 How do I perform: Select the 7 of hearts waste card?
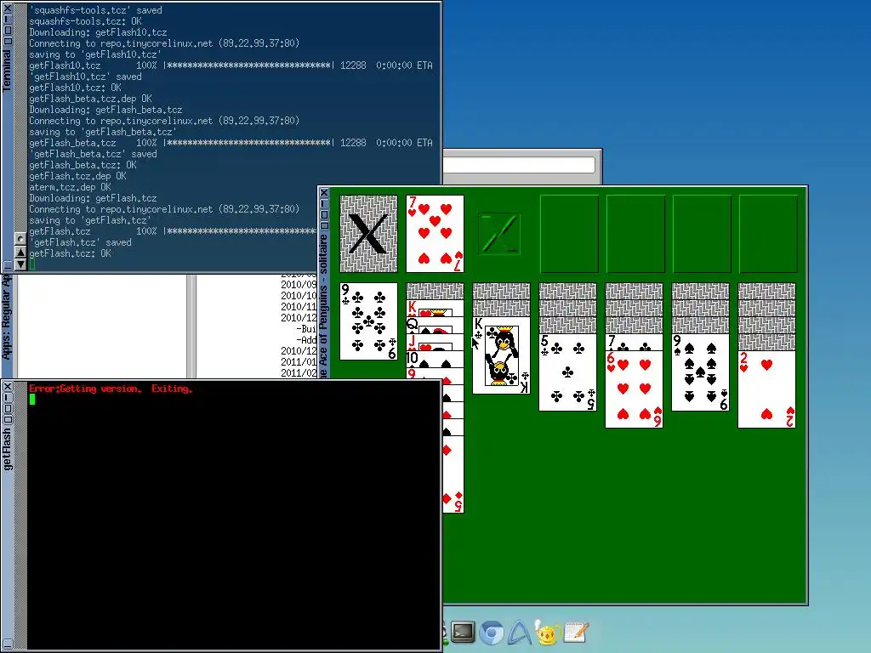[x=435, y=233]
